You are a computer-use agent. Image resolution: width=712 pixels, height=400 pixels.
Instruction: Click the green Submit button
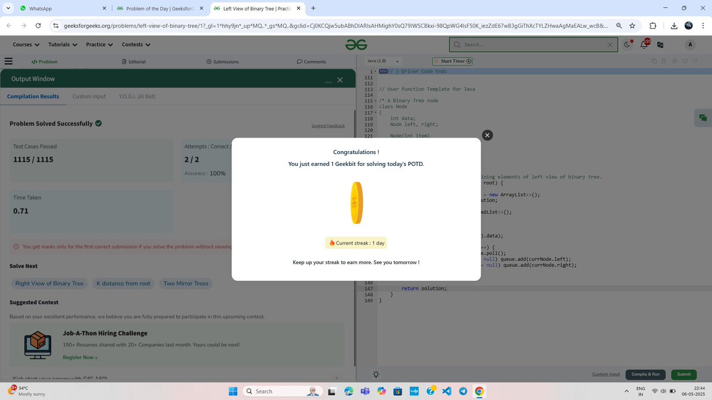click(x=684, y=375)
